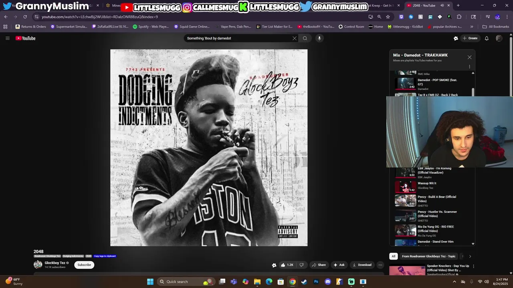The image size is (513, 288).
Task: Open YouTube notifications bell
Action: click(487, 38)
